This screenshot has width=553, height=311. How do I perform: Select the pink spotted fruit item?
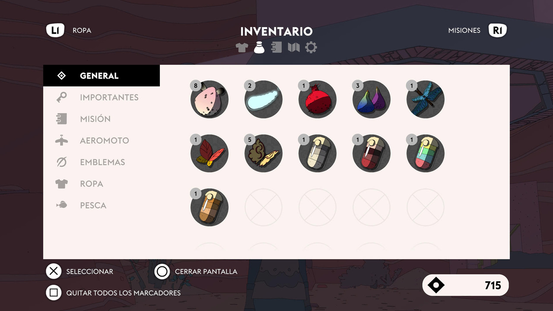click(210, 99)
